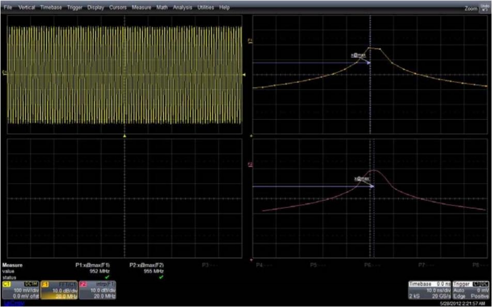The width and height of the screenshot is (492, 307).
Task: Click the Undo button at top right
Action: 485,8
